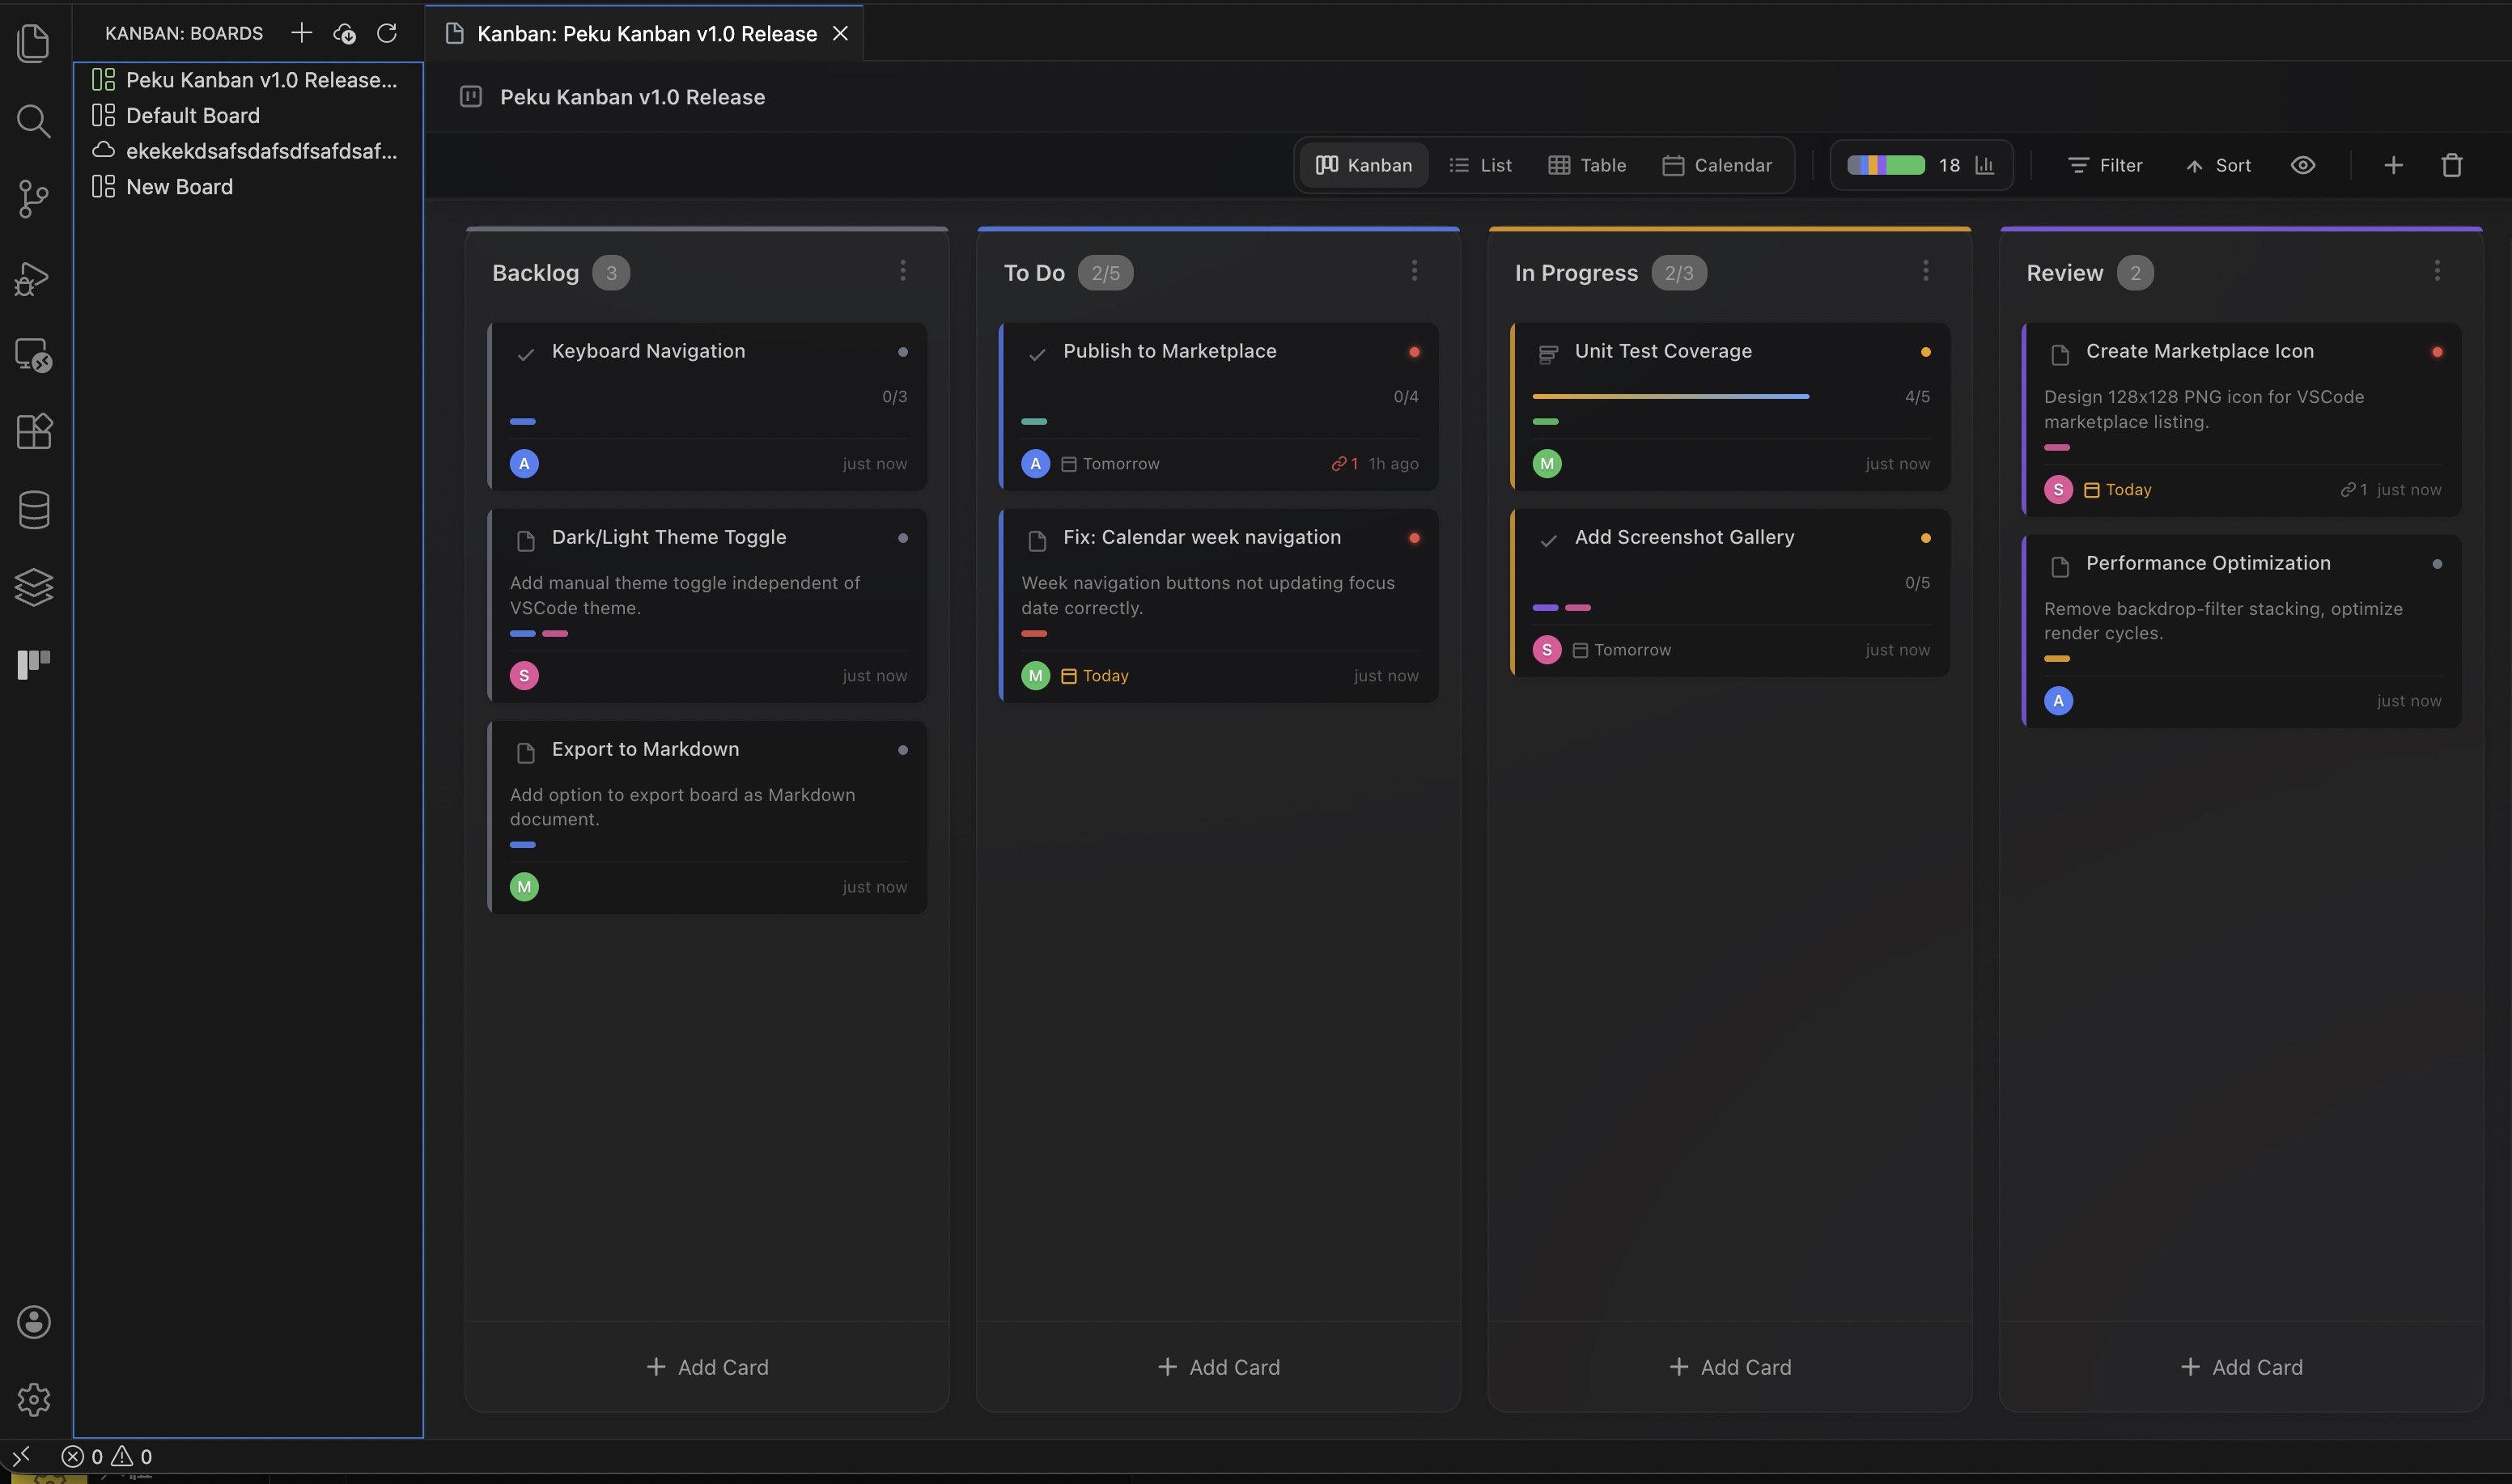Open the Review column three-dot menu
The height and width of the screenshot is (1484, 2512).
coord(2437,270)
